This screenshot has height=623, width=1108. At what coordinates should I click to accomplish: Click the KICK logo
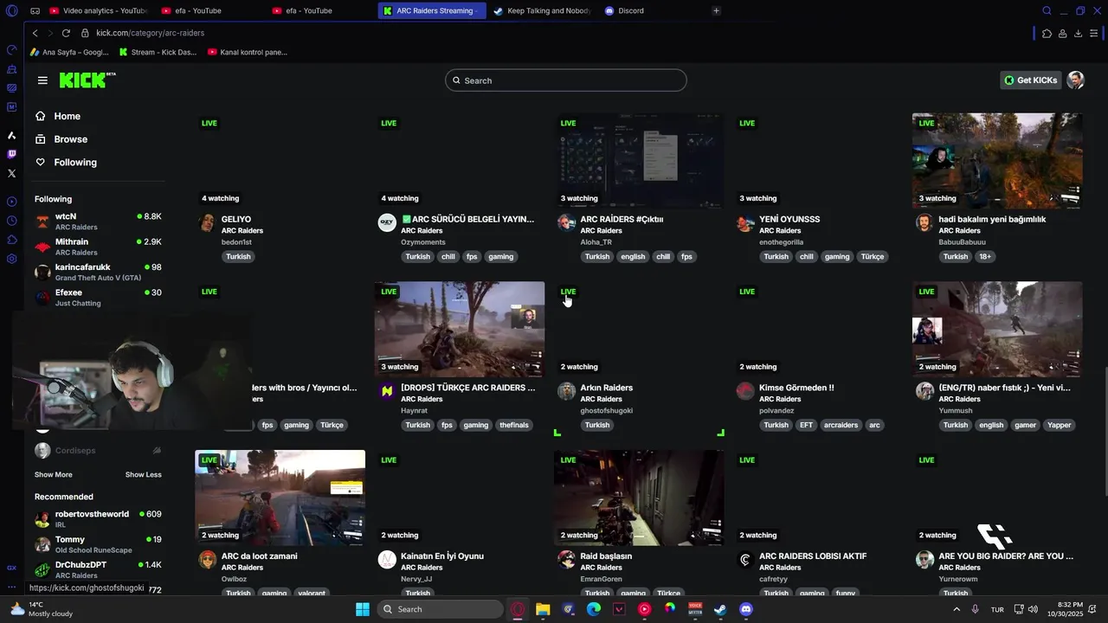click(x=87, y=80)
